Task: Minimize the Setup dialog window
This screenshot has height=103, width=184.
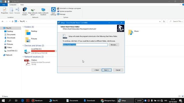Action: (109, 23)
